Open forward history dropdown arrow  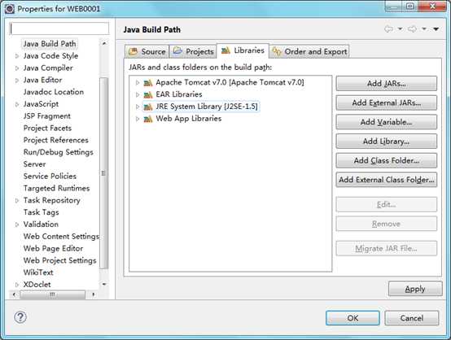click(424, 29)
